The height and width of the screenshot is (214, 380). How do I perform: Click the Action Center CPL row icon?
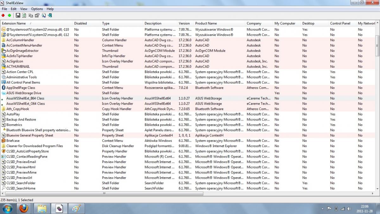[x=3, y=72]
